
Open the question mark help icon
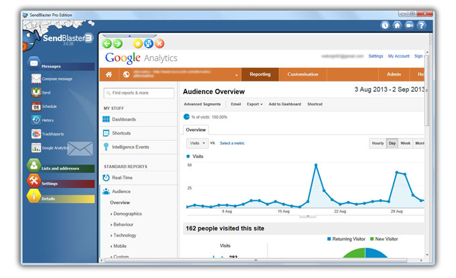point(421,25)
